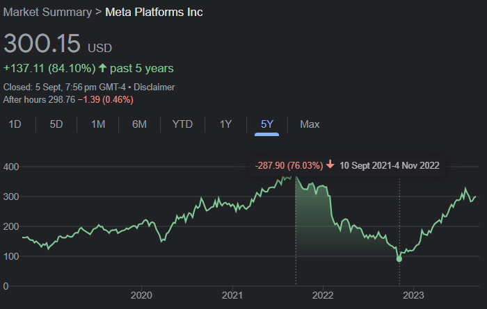The width and height of the screenshot is (487, 309).
Task: Click the 2020 label on x-axis
Action: (141, 294)
